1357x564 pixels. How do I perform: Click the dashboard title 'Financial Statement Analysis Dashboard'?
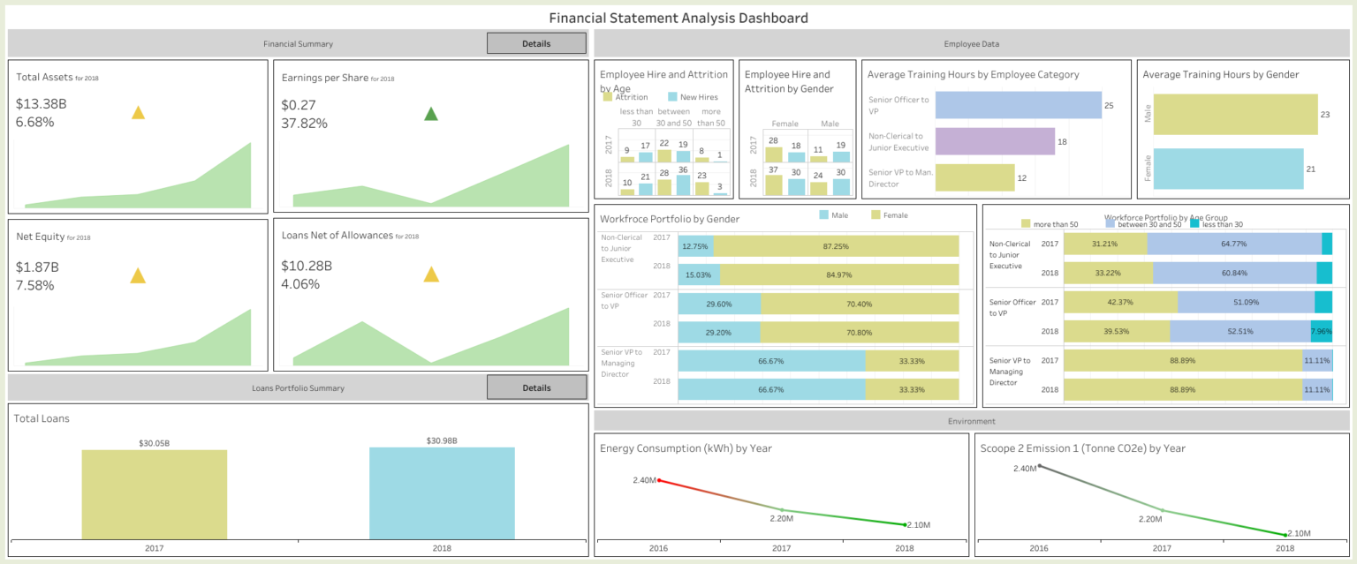[x=678, y=18]
